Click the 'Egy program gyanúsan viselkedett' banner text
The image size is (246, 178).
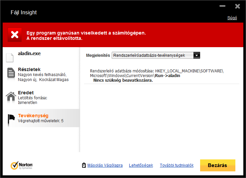86,36
